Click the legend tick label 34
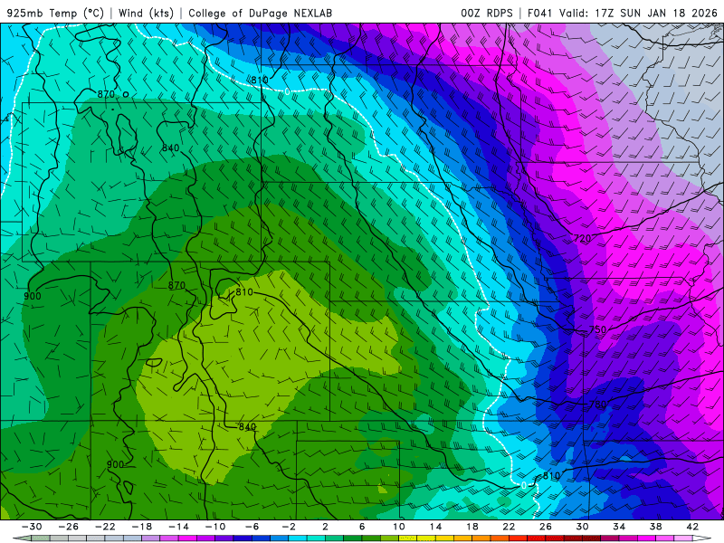 pyautogui.click(x=619, y=527)
